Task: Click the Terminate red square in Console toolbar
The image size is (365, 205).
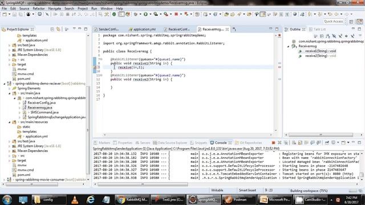Action: click(274, 143)
